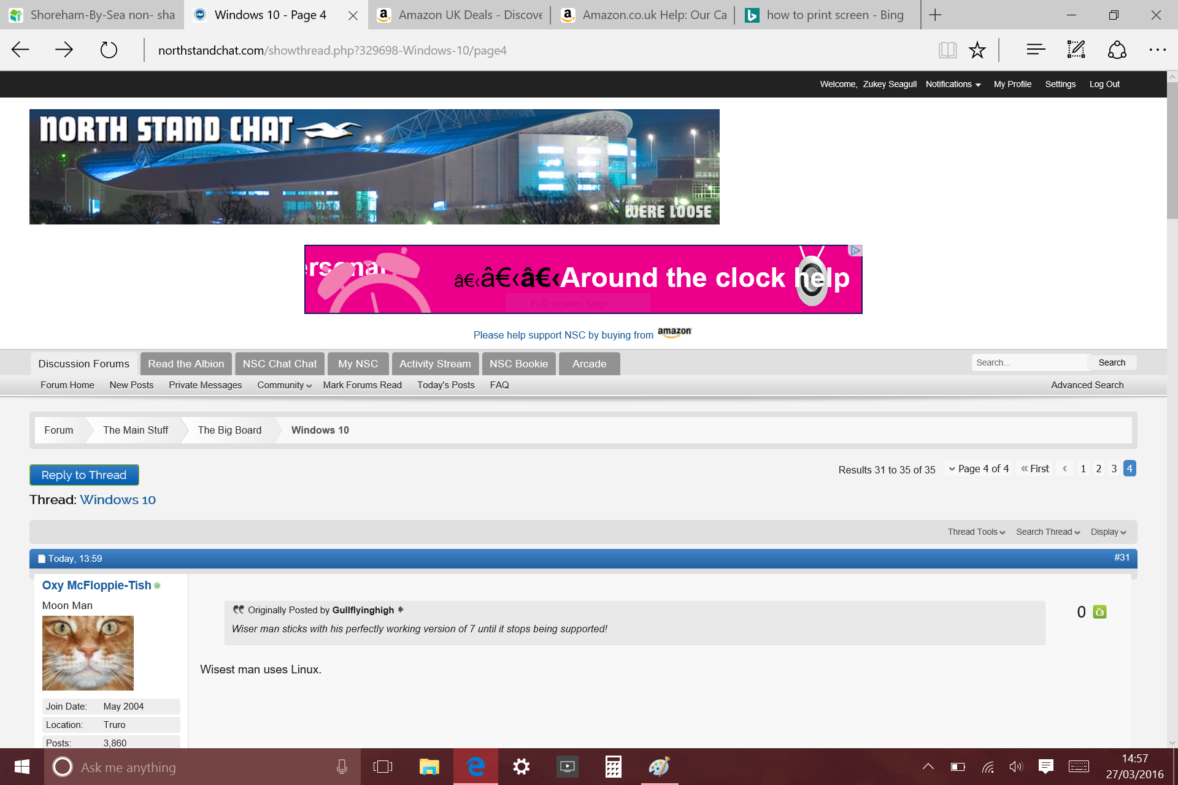
Task: Click the browser address bar URL
Action: 332,50
